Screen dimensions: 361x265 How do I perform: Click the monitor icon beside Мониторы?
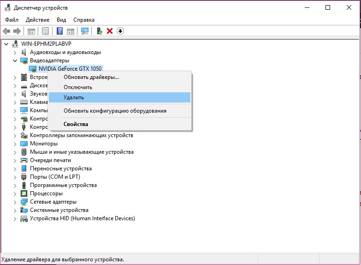[24, 144]
